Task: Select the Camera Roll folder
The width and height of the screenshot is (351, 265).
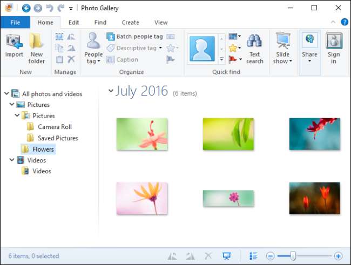Action: (54, 127)
